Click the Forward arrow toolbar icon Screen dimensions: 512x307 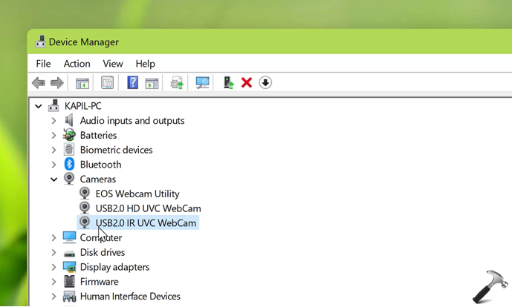(x=56, y=83)
